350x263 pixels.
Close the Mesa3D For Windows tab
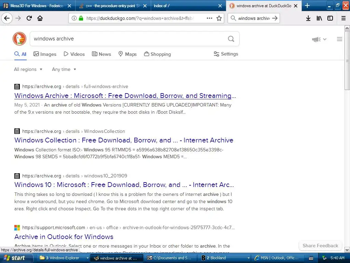69,6
